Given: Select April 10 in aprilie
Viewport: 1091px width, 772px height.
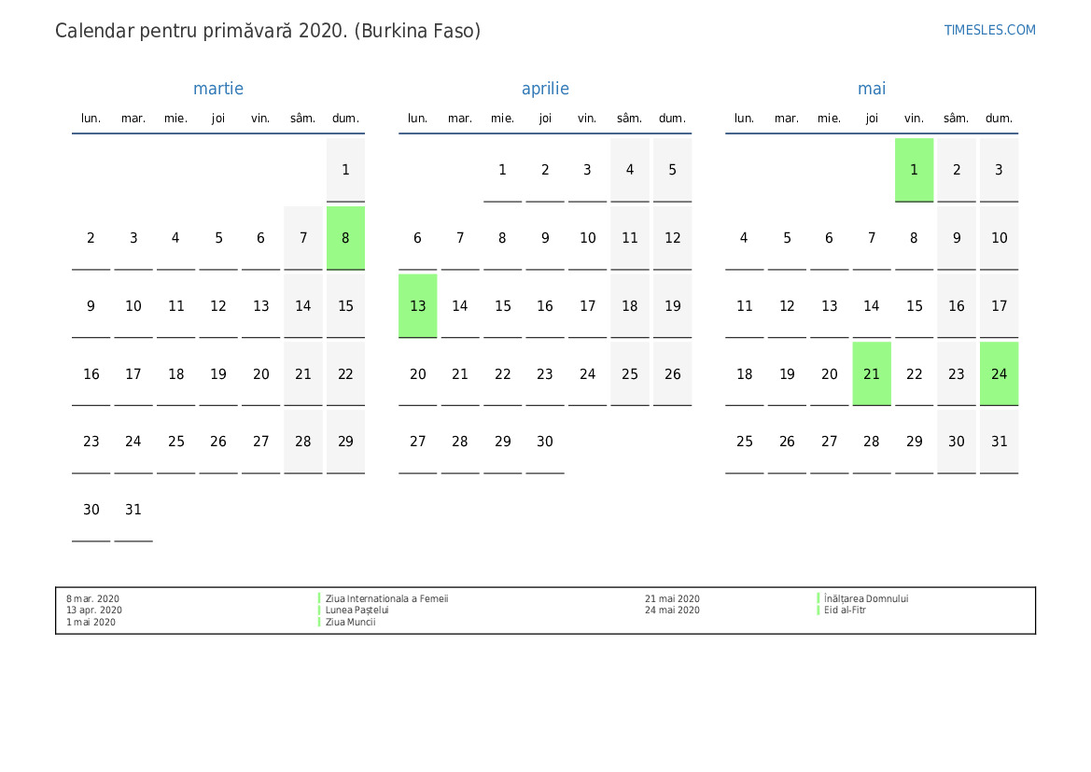Looking at the screenshot, I should tap(587, 238).
